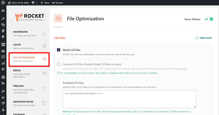The height and width of the screenshot is (115, 219).
Task: Click the WordPress logo in admin bar
Action: click(x=3, y=3)
